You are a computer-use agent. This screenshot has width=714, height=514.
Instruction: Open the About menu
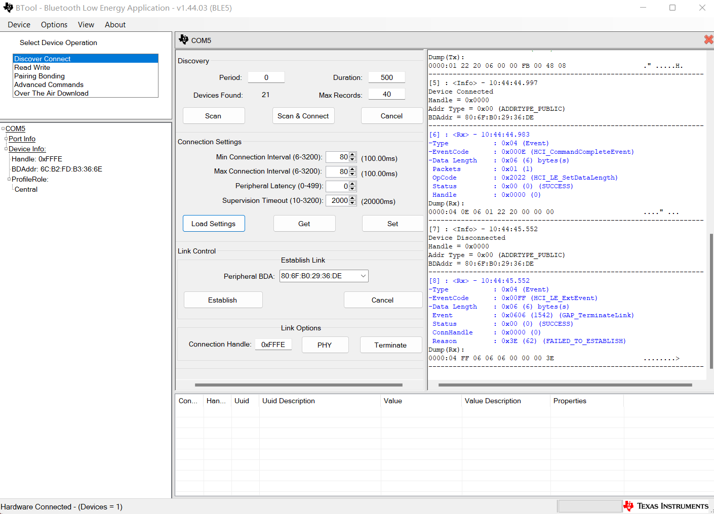[115, 25]
